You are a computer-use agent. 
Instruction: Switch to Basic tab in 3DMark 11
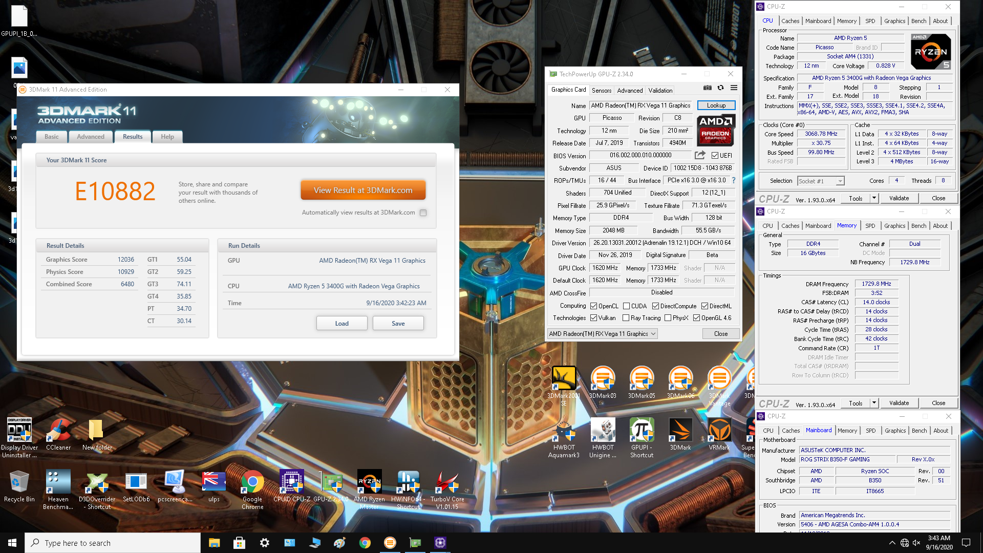(x=51, y=137)
